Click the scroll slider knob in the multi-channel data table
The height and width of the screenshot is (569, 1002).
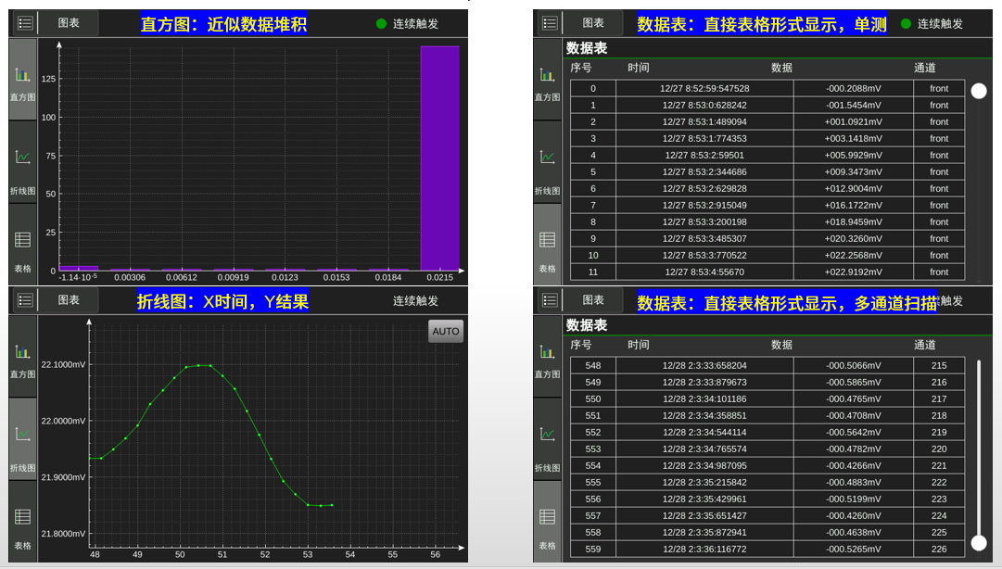pyautogui.click(x=979, y=543)
